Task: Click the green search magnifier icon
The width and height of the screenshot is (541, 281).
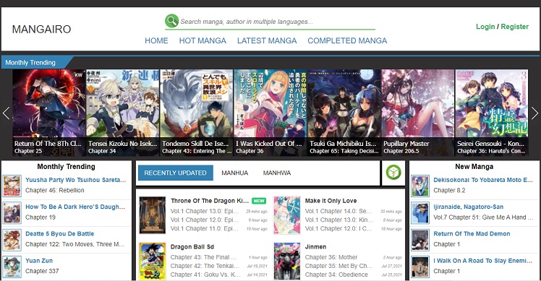Action: (171, 21)
